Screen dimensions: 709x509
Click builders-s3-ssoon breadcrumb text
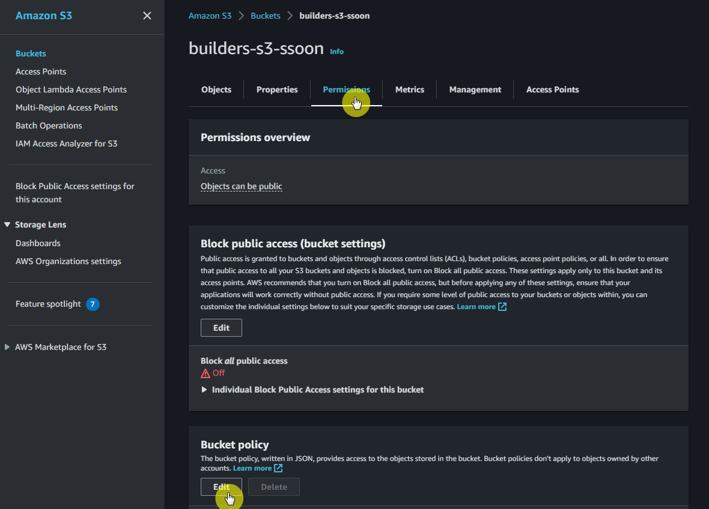(x=335, y=16)
